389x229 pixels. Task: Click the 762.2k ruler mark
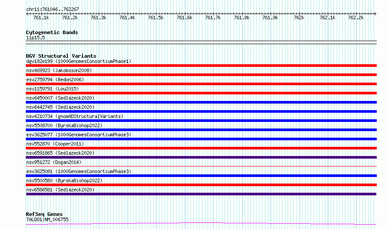(x=356, y=17)
